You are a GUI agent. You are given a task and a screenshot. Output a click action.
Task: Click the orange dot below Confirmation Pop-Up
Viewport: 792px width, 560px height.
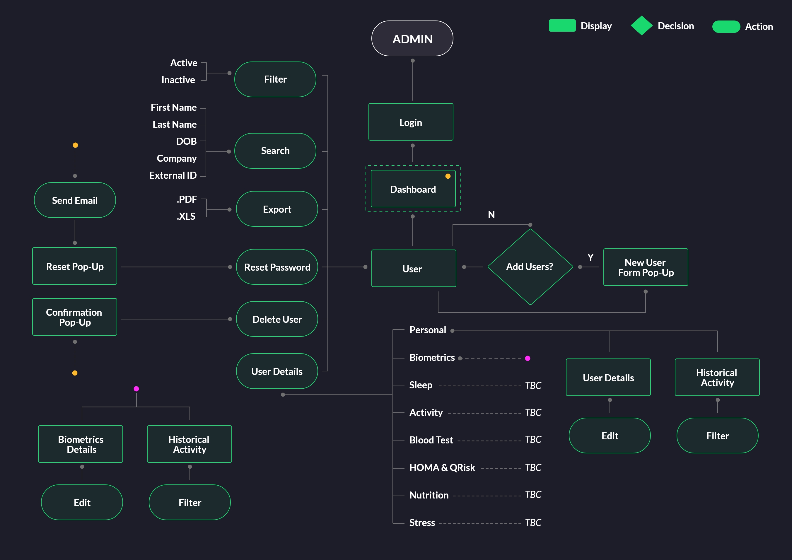[75, 373]
